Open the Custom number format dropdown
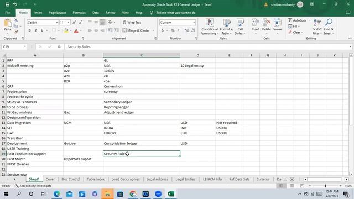The image size is (354, 199). point(194,22)
